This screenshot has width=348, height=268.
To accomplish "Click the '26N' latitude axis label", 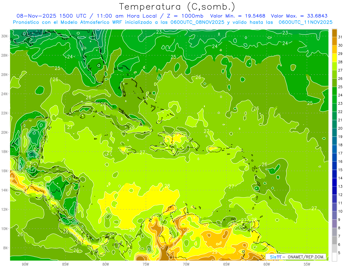I will click(x=5, y=75).
